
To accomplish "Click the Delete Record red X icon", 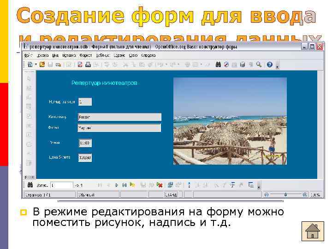I will point(160,185).
